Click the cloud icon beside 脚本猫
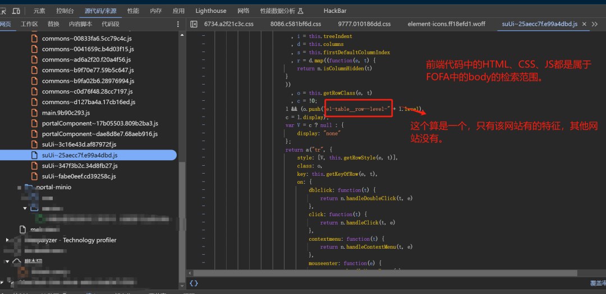This screenshot has width=606, height=294. pos(17,261)
